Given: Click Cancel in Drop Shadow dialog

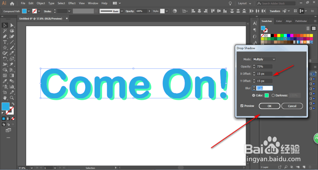Looking at the screenshot, I should click(x=292, y=106).
